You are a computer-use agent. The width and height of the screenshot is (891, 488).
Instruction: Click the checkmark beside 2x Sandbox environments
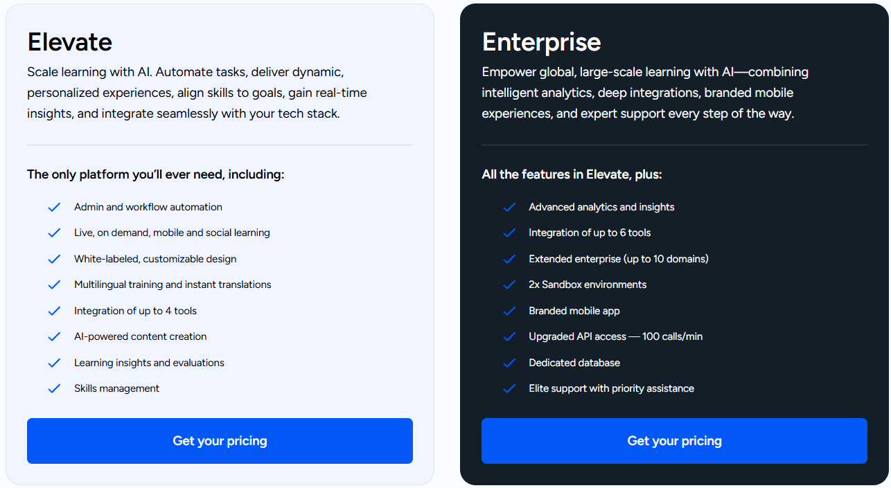[x=509, y=284]
